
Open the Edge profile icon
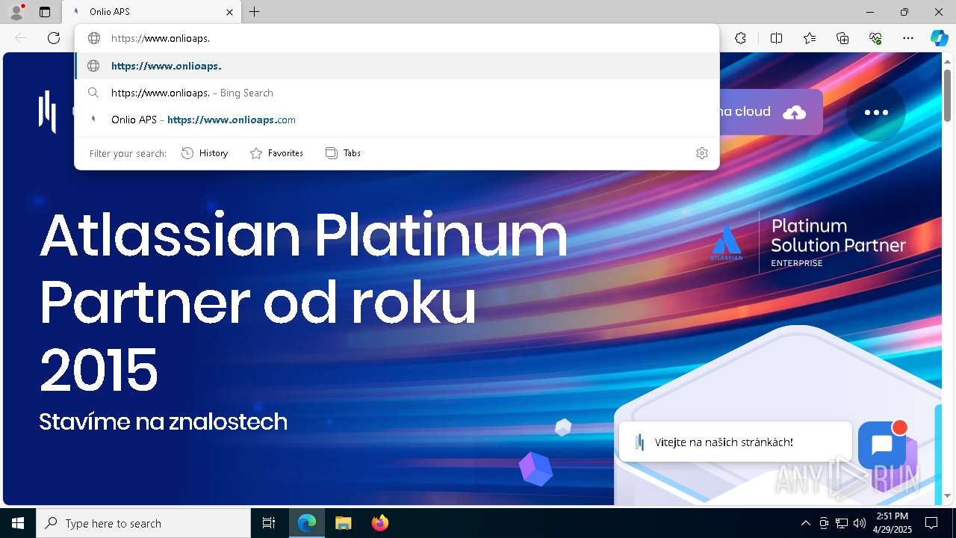pos(16,12)
